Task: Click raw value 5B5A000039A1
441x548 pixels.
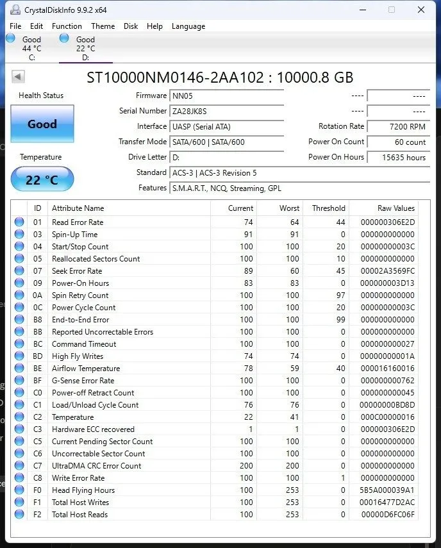Action: pos(387,490)
